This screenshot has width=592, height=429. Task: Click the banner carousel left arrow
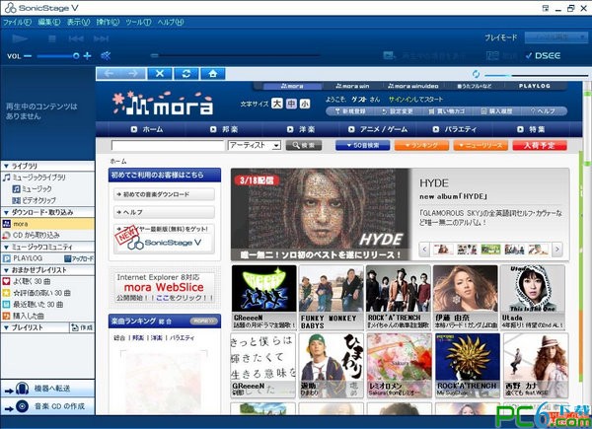424,250
